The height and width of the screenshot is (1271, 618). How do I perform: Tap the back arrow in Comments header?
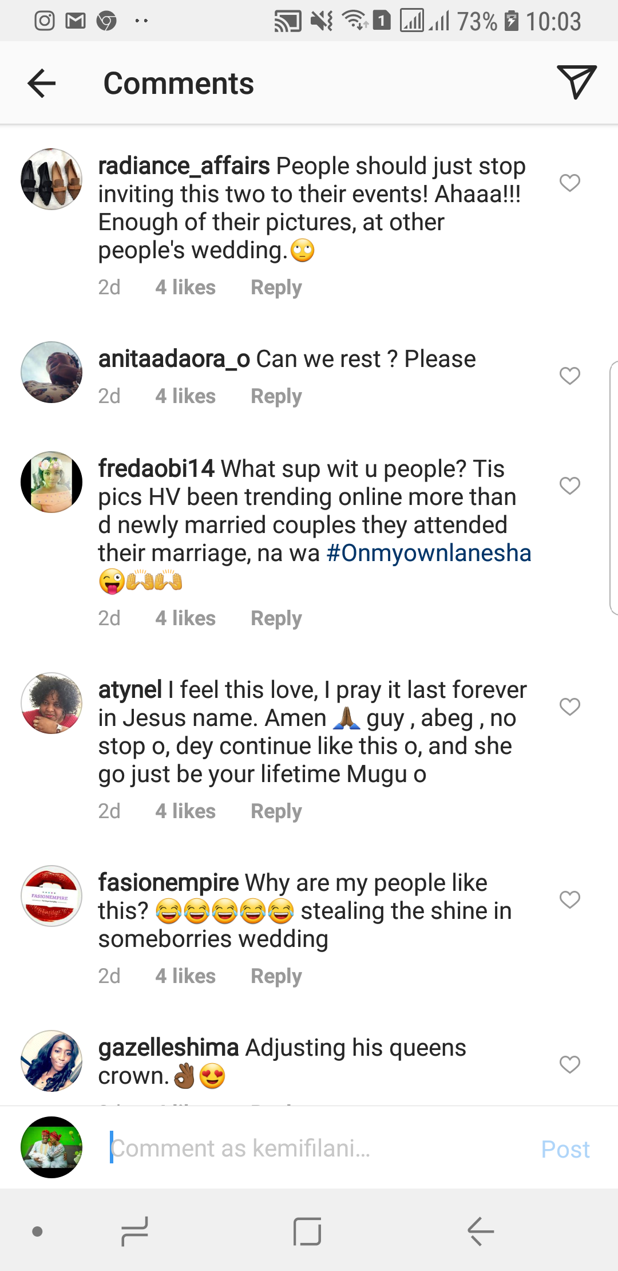(42, 84)
